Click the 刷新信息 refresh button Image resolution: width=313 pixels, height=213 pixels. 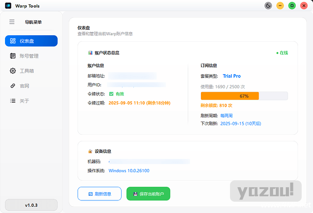click(99, 194)
